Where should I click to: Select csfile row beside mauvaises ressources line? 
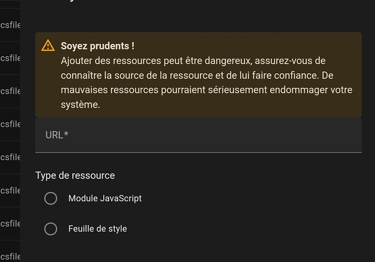10,91
